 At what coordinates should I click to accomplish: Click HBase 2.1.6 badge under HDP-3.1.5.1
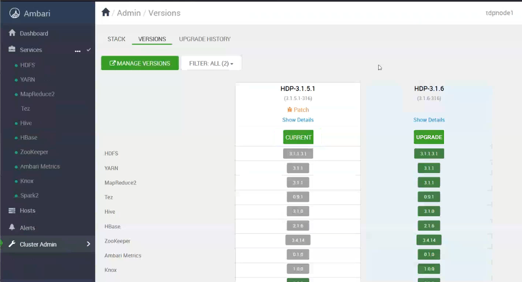pyautogui.click(x=298, y=226)
